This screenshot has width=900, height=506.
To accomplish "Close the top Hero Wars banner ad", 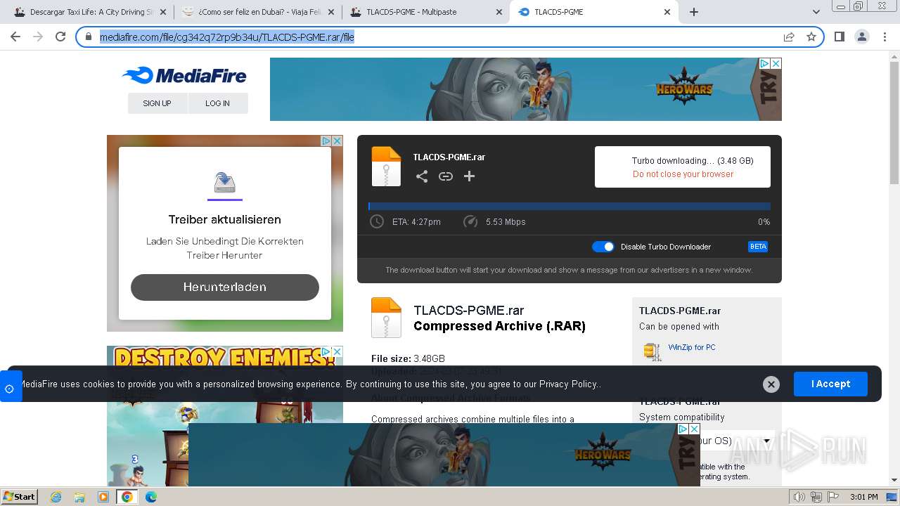I will point(776,63).
